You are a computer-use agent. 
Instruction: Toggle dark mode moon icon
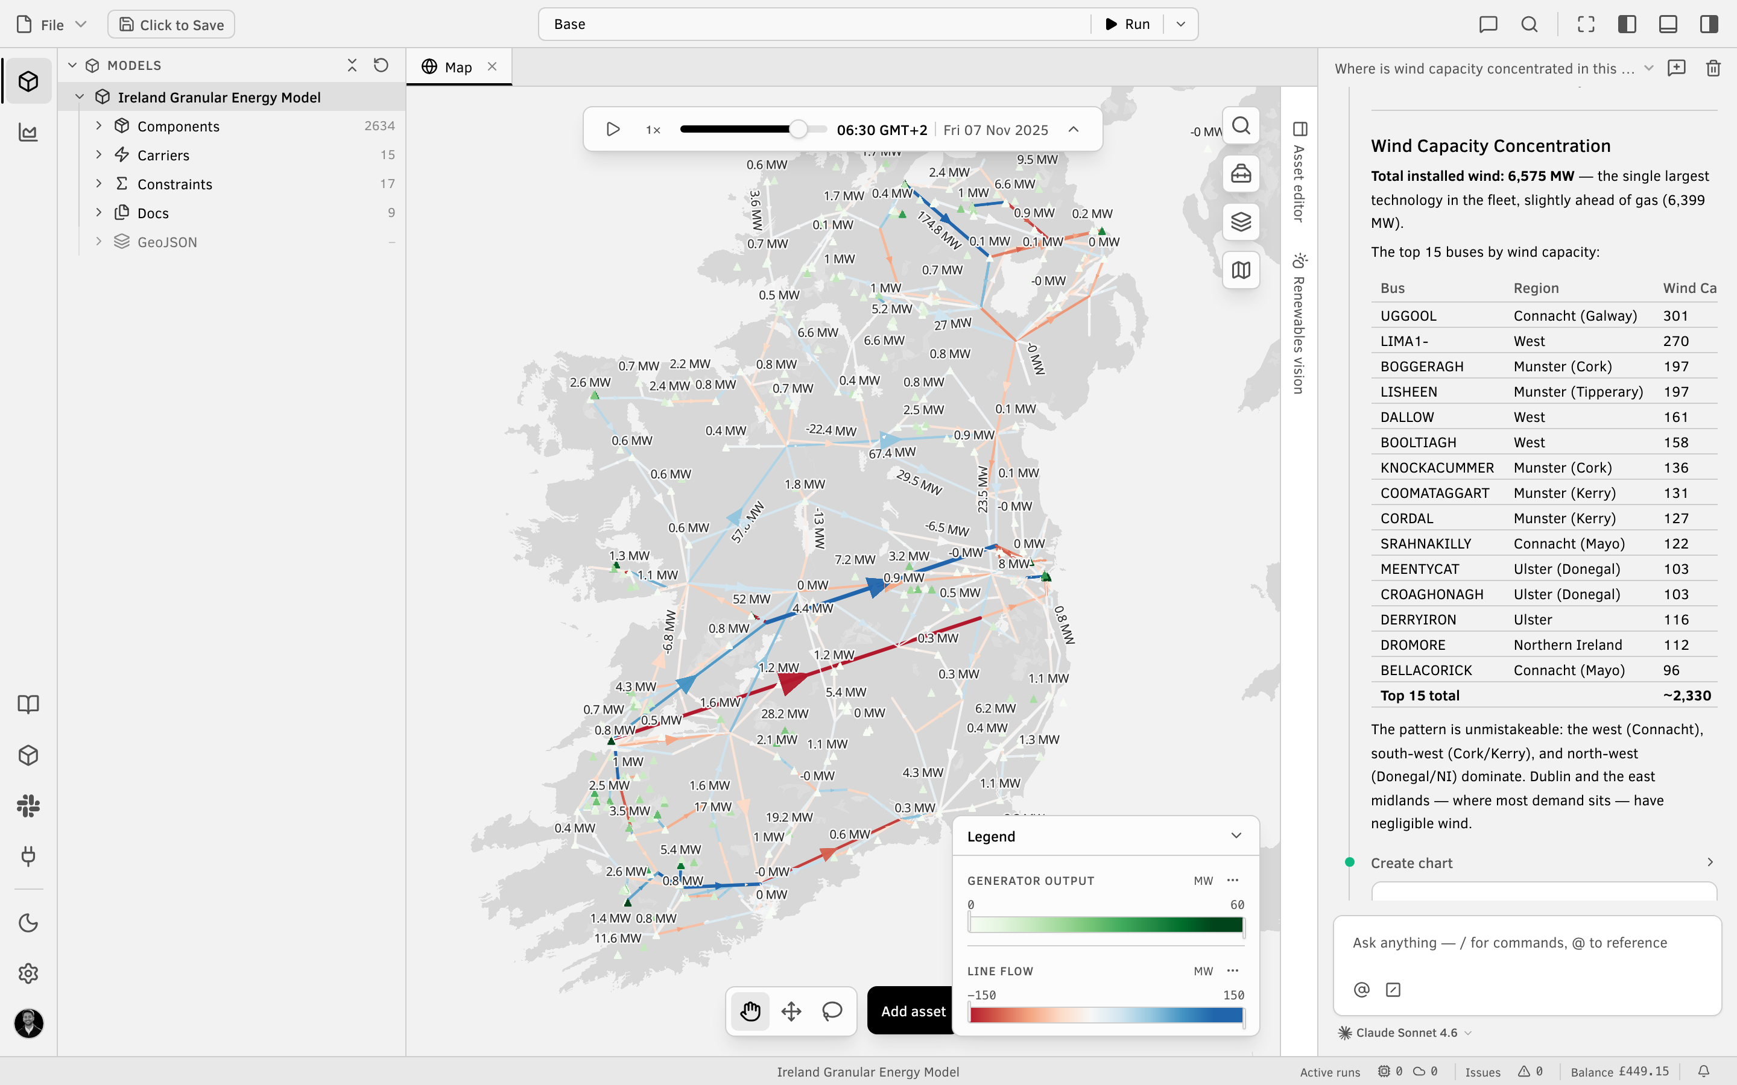pos(29,923)
